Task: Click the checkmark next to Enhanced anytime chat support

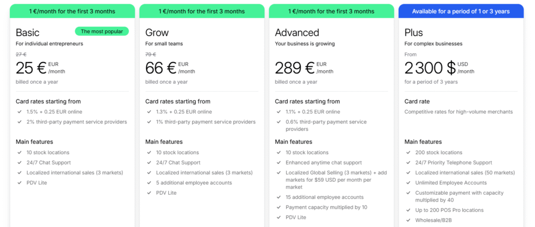Action: click(x=278, y=162)
